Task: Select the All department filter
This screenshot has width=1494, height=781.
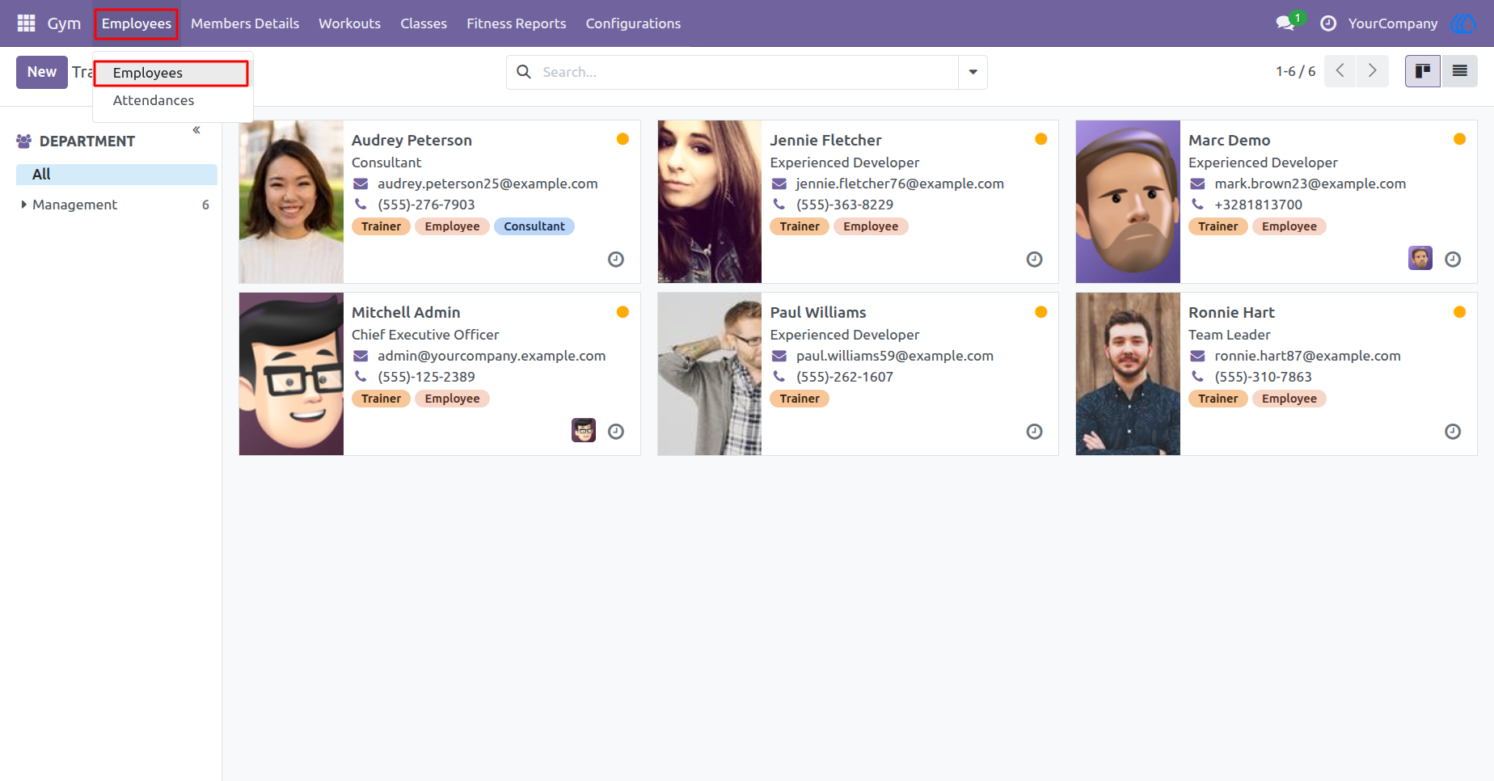Action: [116, 175]
